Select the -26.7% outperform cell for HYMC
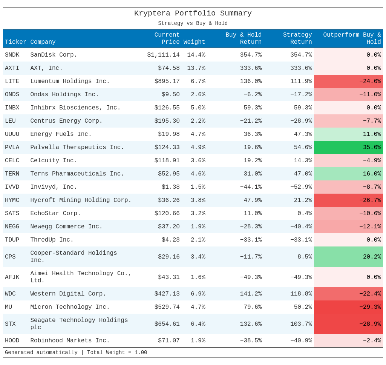 [x=348, y=200]
